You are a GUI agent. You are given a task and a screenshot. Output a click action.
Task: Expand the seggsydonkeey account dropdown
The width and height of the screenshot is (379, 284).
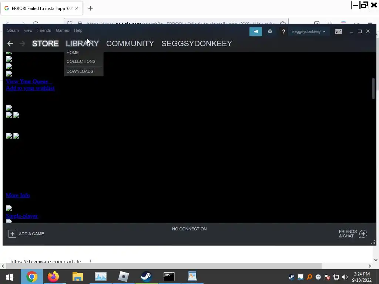[x=309, y=32]
